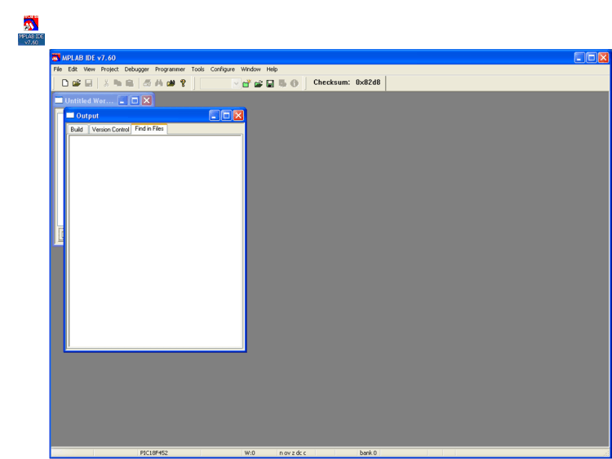Click the New Project green icon
Image resolution: width=612 pixels, height=459 pixels.
246,83
